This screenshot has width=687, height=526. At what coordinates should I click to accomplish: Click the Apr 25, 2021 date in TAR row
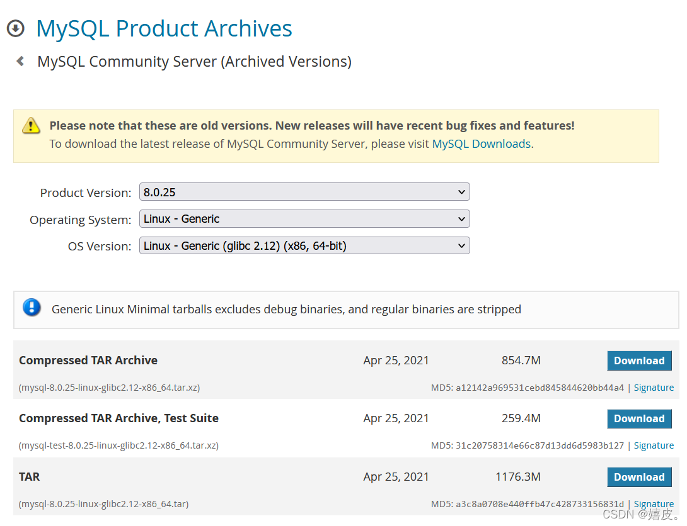[396, 476]
